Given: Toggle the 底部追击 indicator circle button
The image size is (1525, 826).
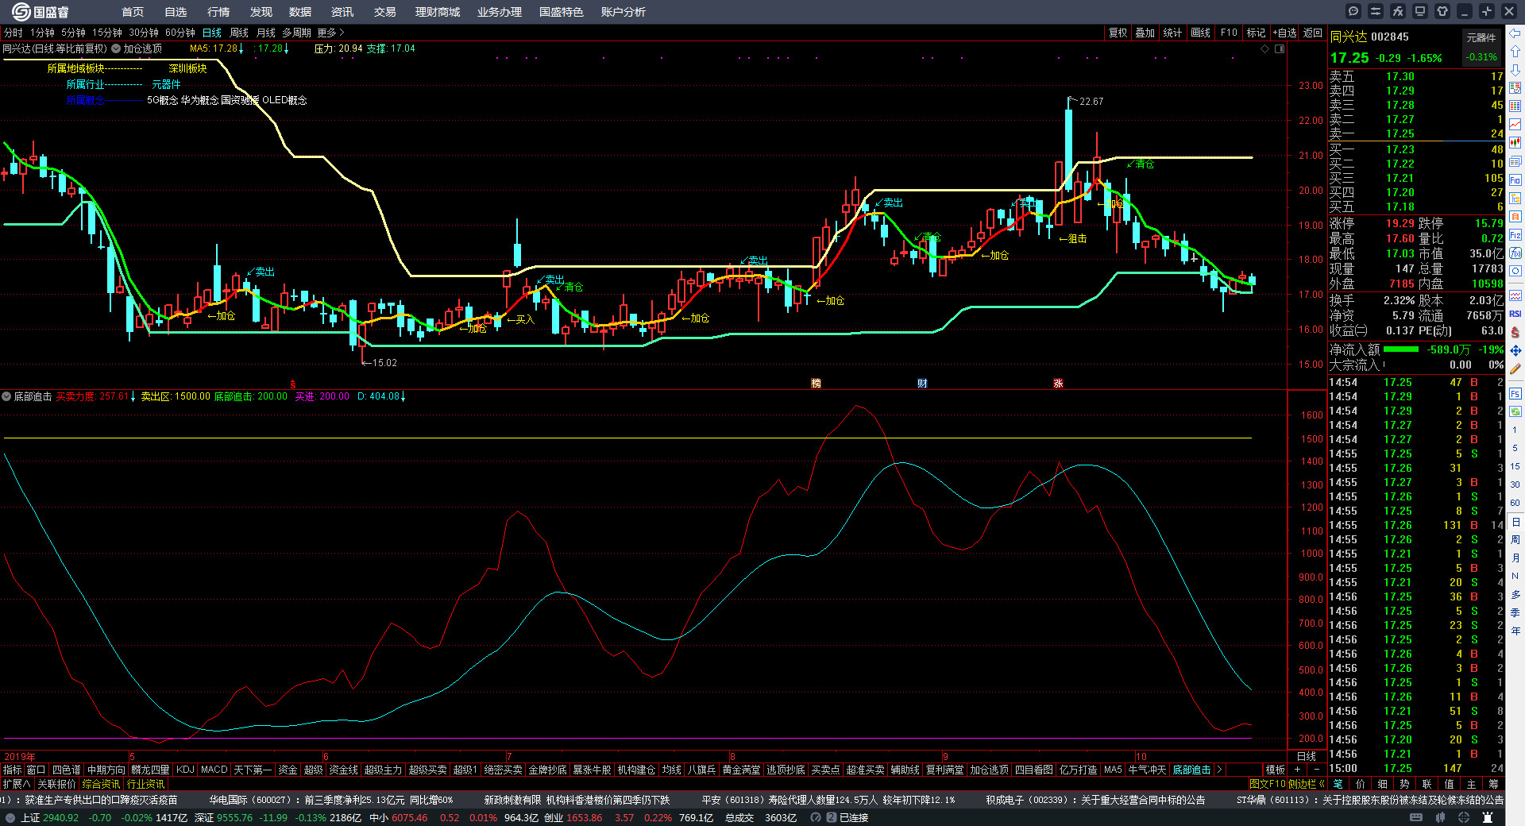Looking at the screenshot, I should pyautogui.click(x=6, y=396).
